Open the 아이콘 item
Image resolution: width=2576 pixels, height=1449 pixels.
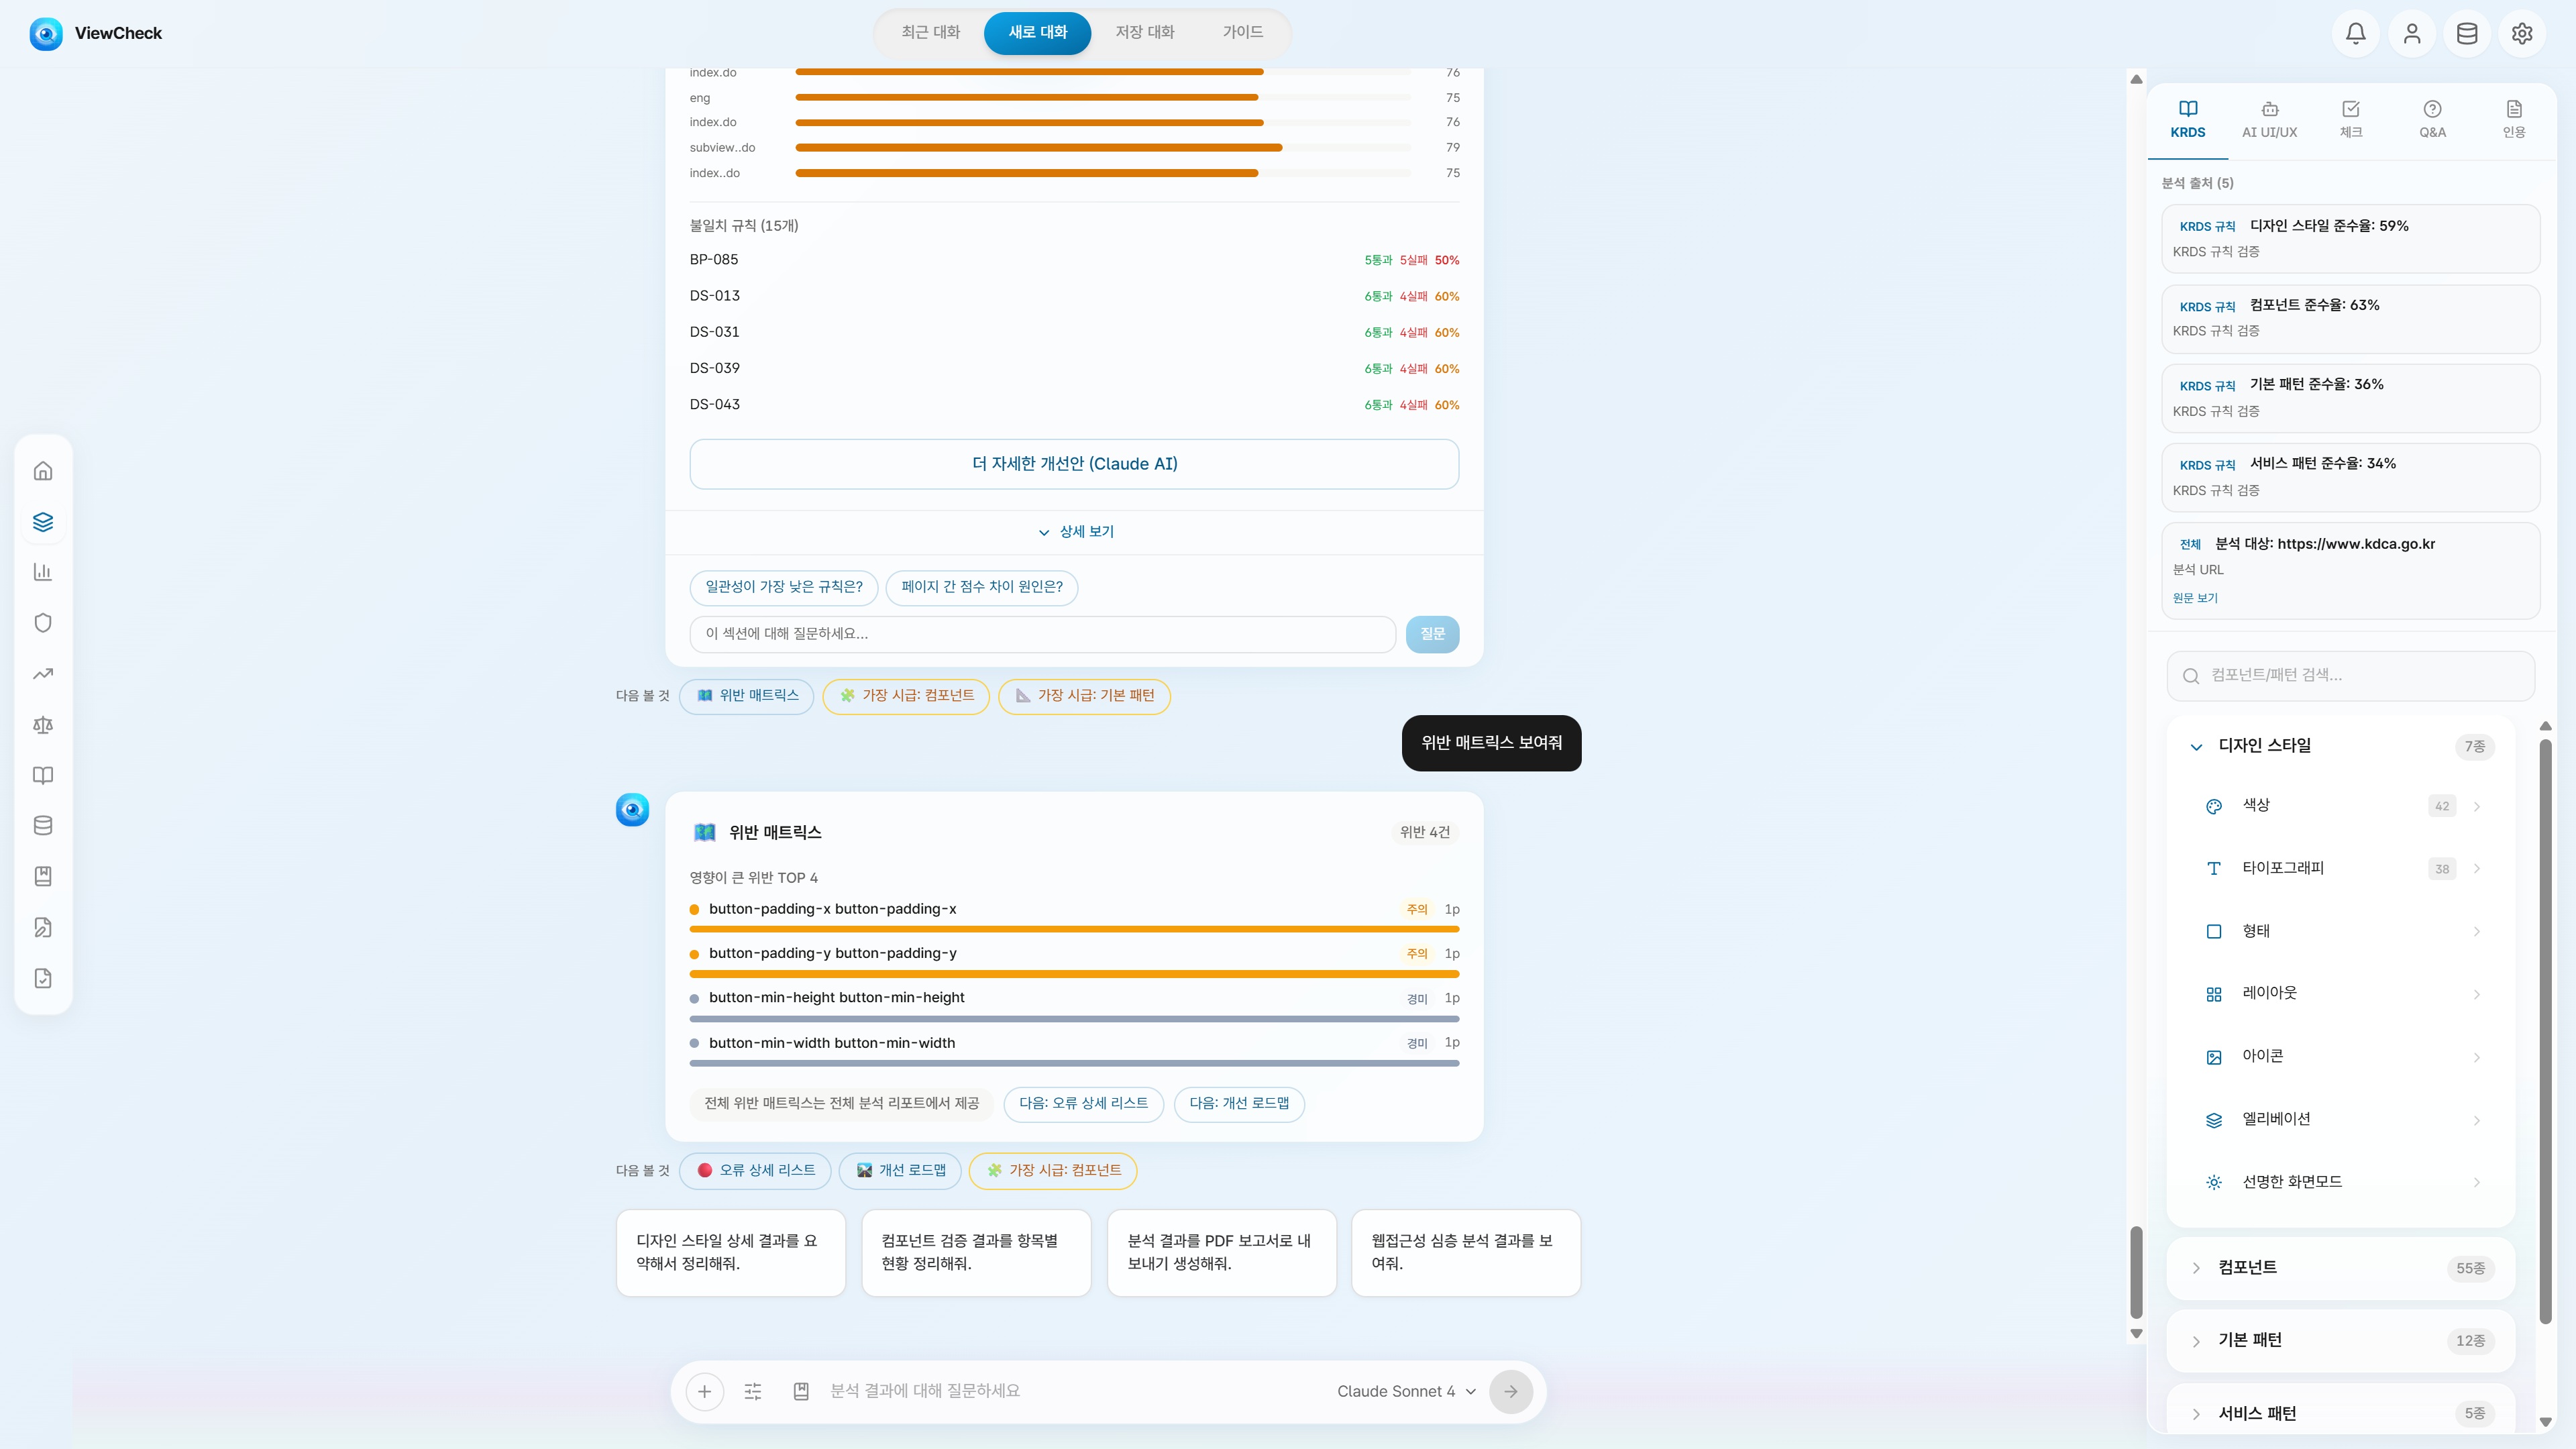(x=2340, y=1057)
